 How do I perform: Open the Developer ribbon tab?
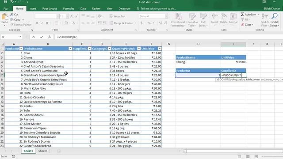tap(125, 8)
